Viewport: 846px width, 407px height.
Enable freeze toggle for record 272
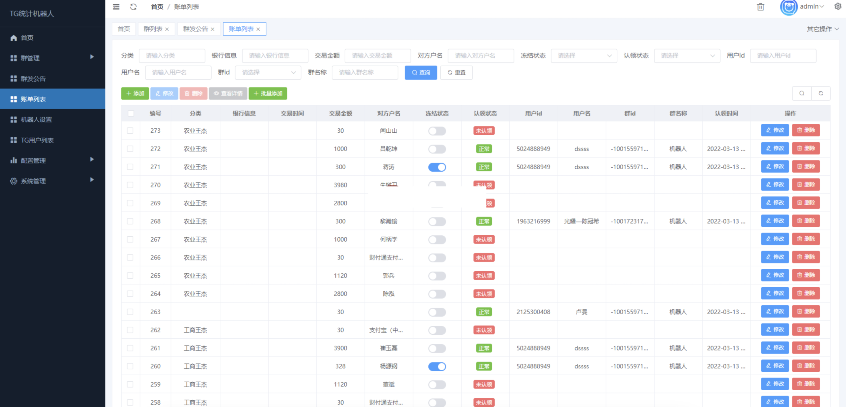click(437, 149)
